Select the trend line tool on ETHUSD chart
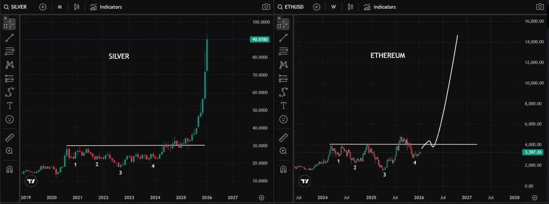 pyautogui.click(x=284, y=38)
